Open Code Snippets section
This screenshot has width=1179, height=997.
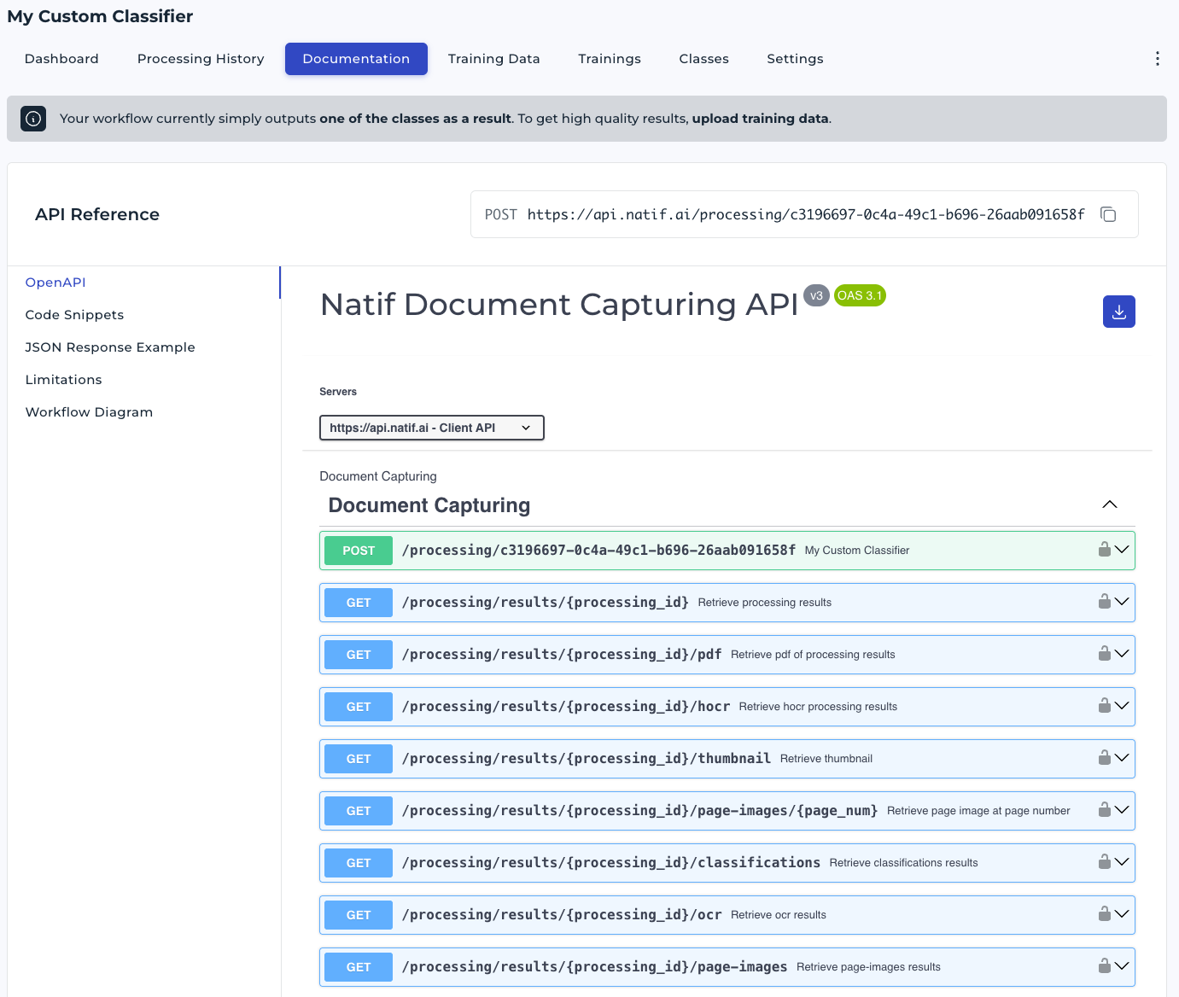[x=74, y=315]
